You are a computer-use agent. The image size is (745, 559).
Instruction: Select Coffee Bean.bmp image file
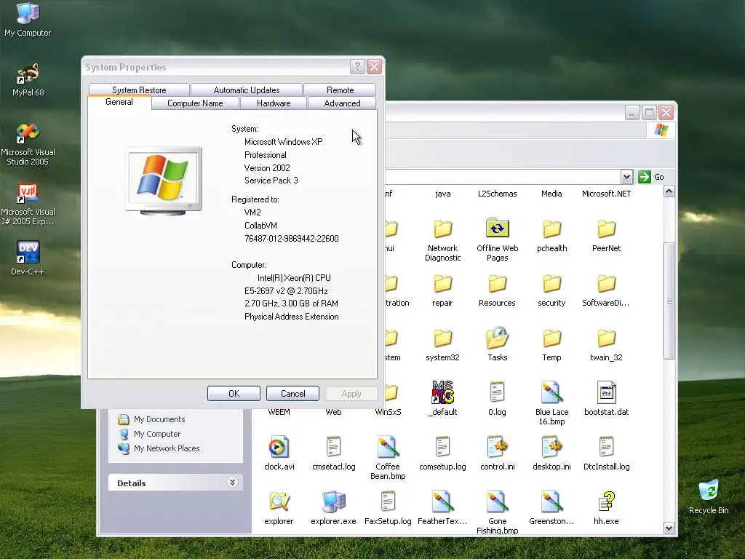(x=388, y=457)
